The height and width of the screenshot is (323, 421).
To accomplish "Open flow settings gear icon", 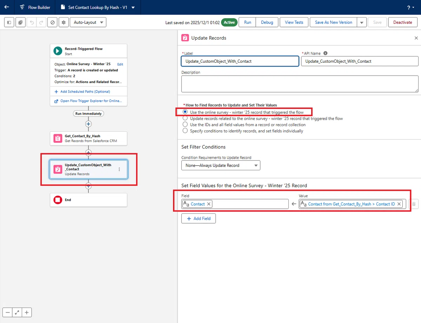I will click(x=64, y=22).
